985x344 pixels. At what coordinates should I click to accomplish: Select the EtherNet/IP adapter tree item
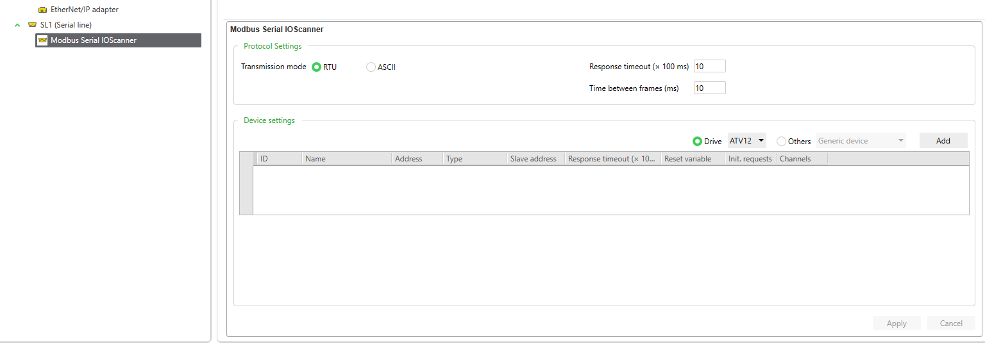pos(85,10)
